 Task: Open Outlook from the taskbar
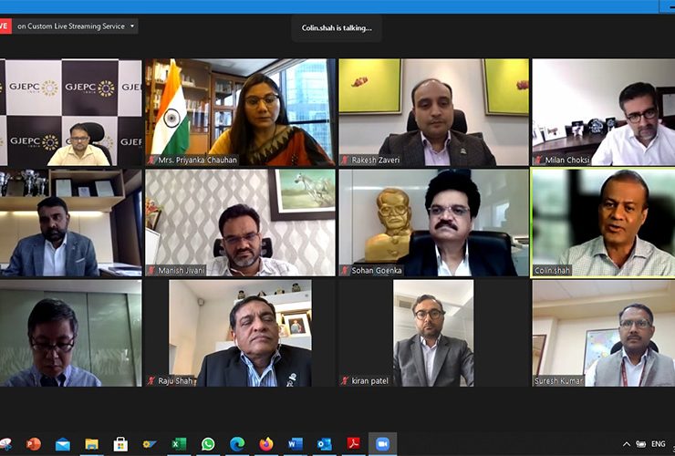coord(324,444)
